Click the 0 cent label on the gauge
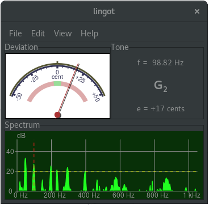The image size is (209, 205). [x=57, y=74]
